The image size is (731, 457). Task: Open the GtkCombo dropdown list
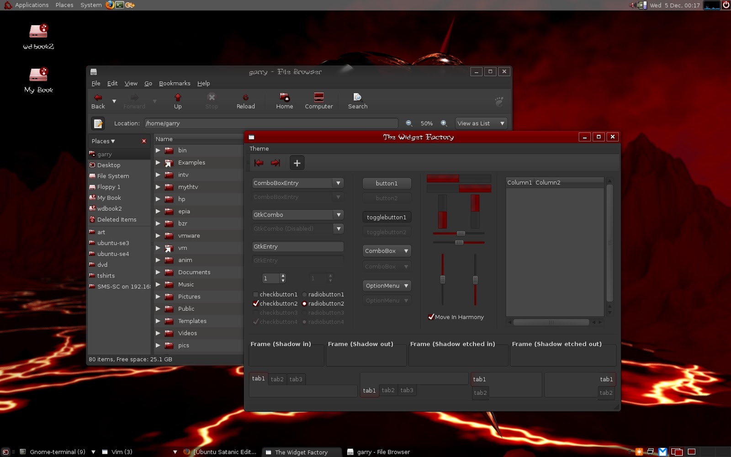coord(339,214)
